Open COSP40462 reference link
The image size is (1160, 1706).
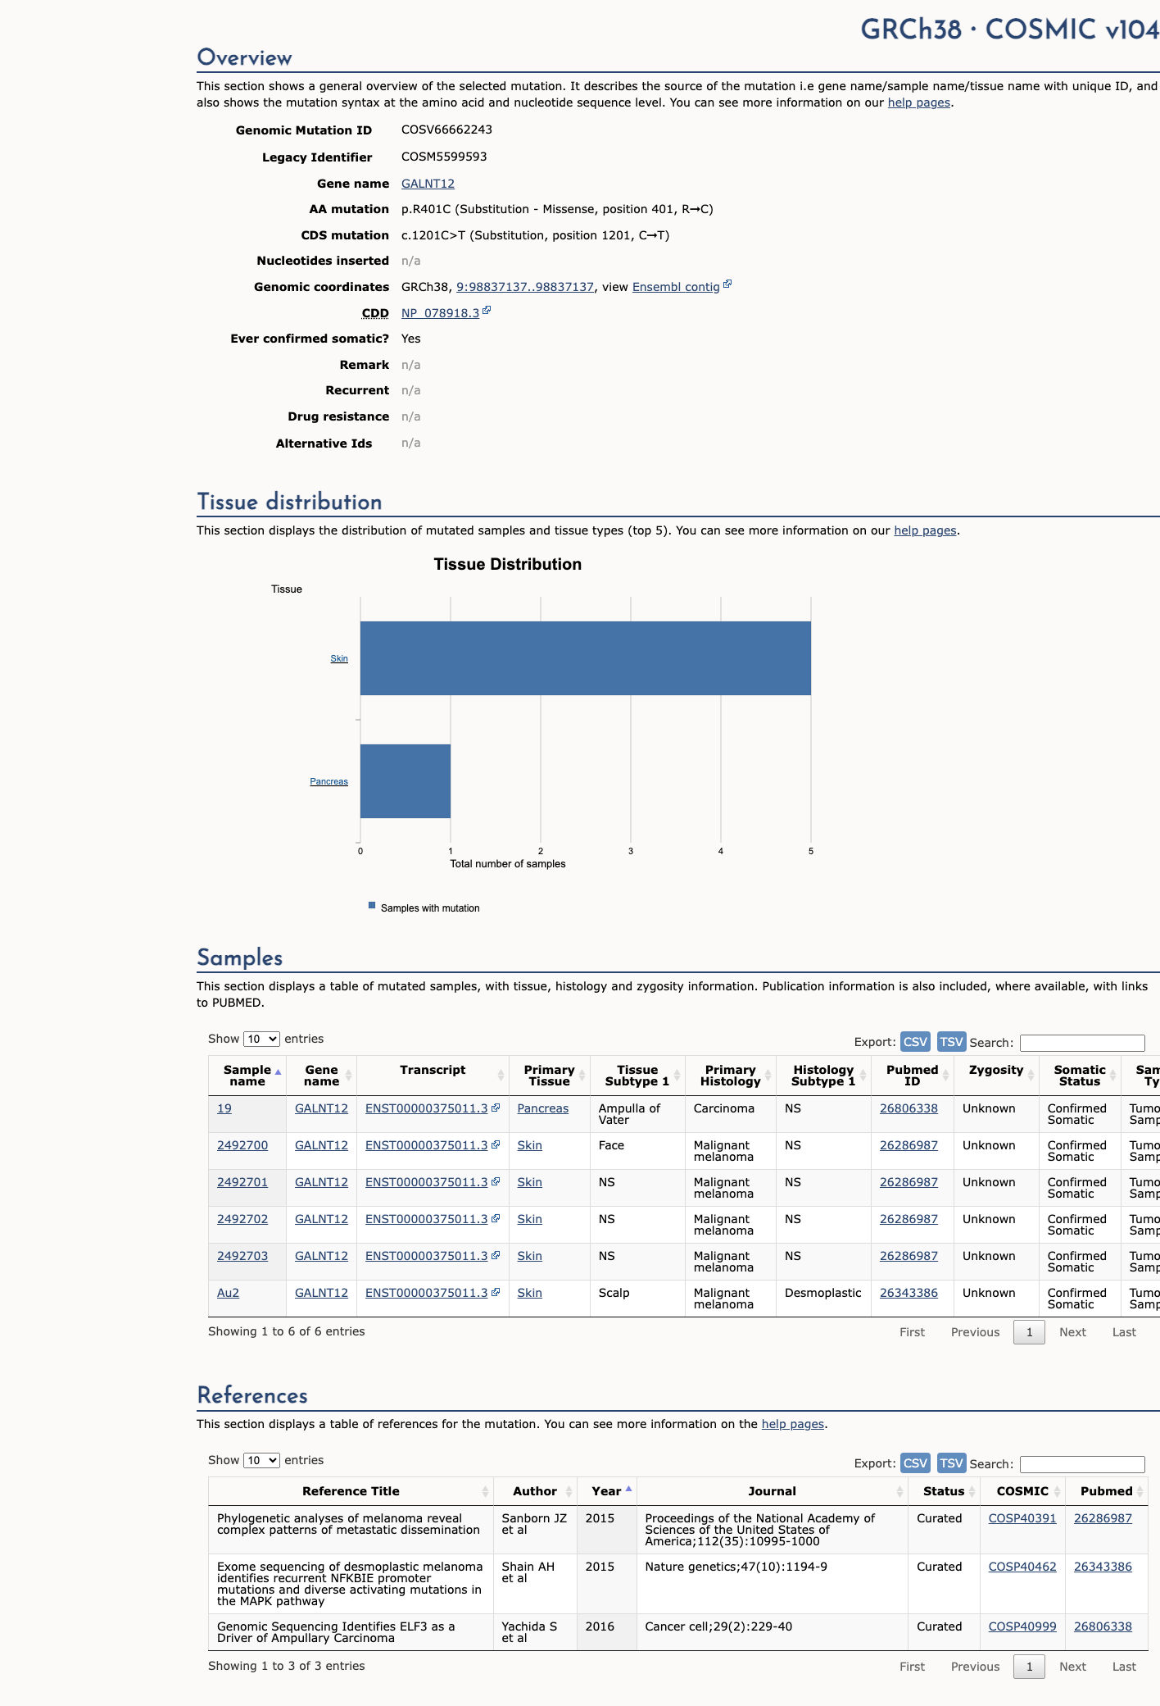pyautogui.click(x=1022, y=1567)
